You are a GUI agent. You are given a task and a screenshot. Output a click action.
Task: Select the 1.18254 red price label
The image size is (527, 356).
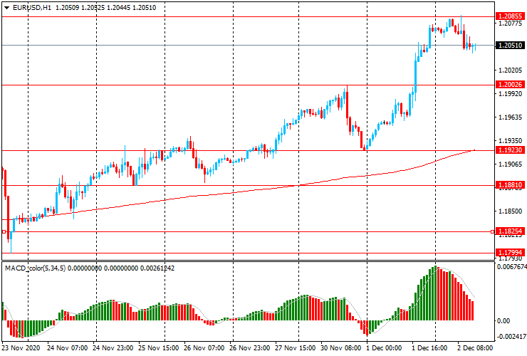coord(510,231)
